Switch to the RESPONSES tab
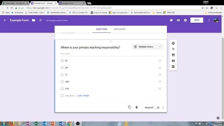The image size is (224, 126). pos(120,29)
